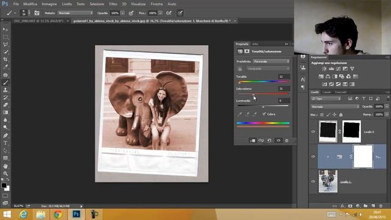Click the Tonalità value field

pyautogui.click(x=283, y=76)
